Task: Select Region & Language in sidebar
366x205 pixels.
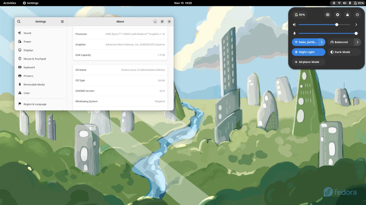Action: tap(40, 104)
